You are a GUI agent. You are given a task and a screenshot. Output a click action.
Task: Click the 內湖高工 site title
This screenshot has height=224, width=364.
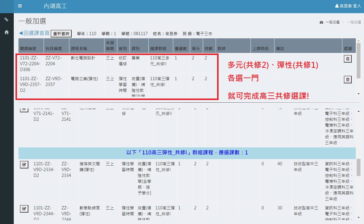[55, 6]
